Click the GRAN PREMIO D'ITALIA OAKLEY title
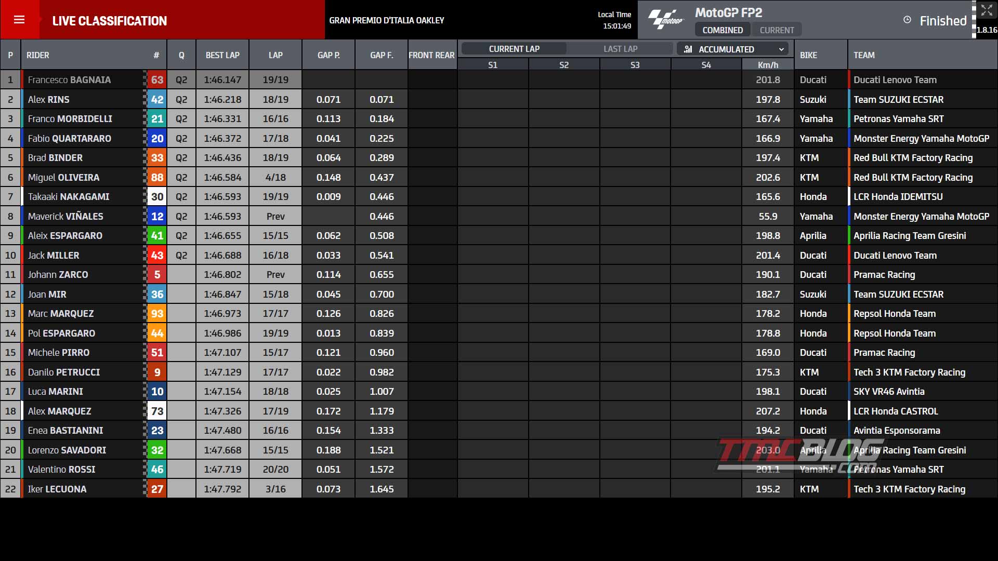This screenshot has width=998, height=561. 387,20
